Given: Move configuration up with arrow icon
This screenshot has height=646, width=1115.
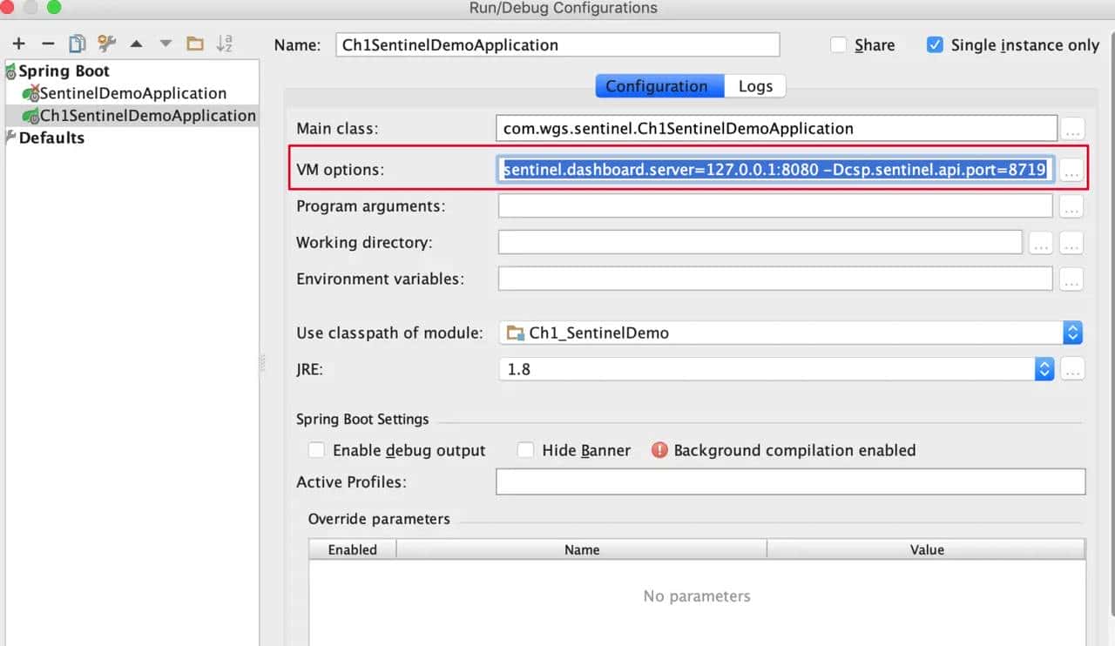Looking at the screenshot, I should (136, 44).
